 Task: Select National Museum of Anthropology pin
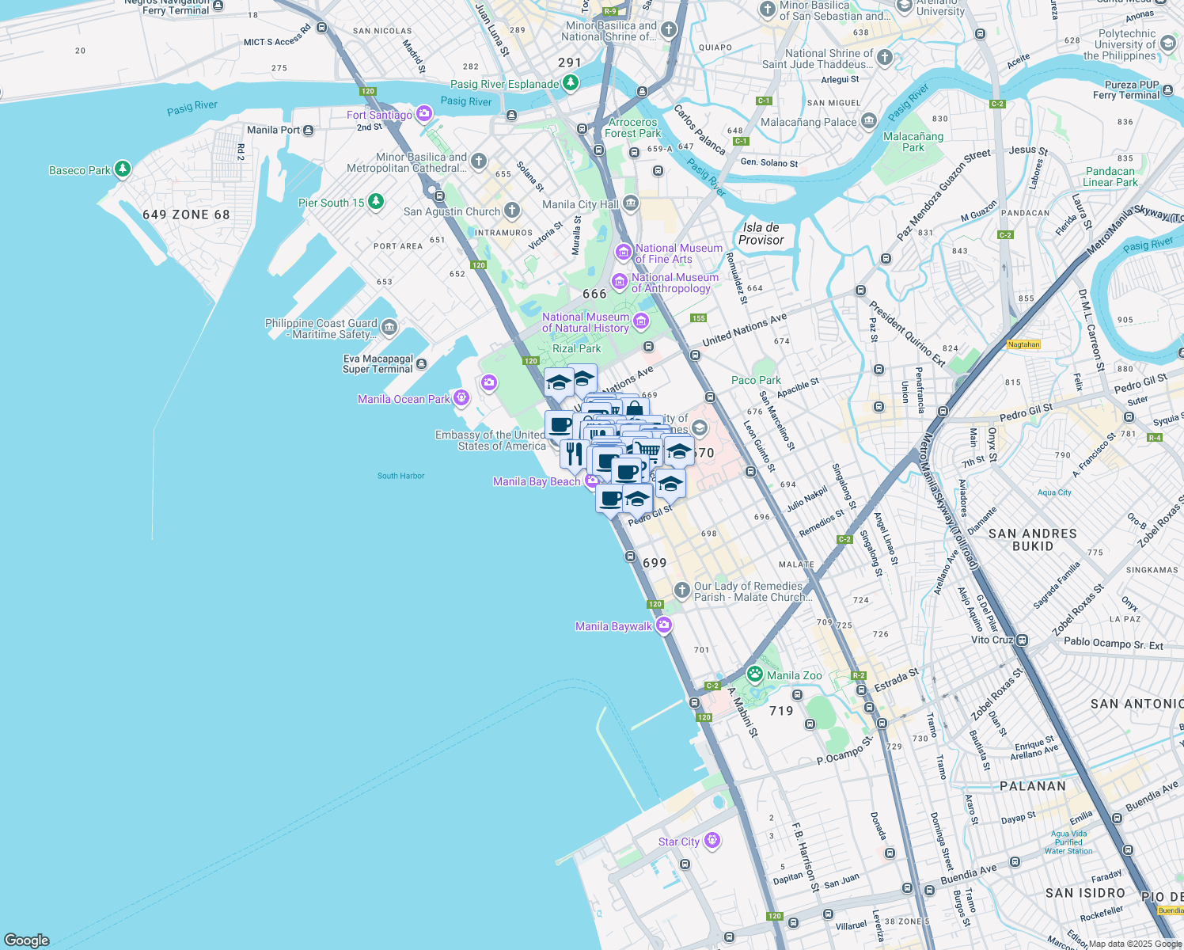(x=620, y=282)
